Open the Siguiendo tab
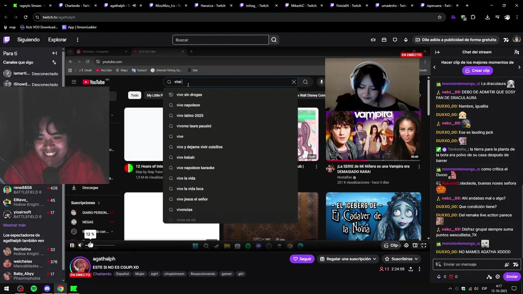The width and height of the screenshot is (523, 294). point(29,40)
